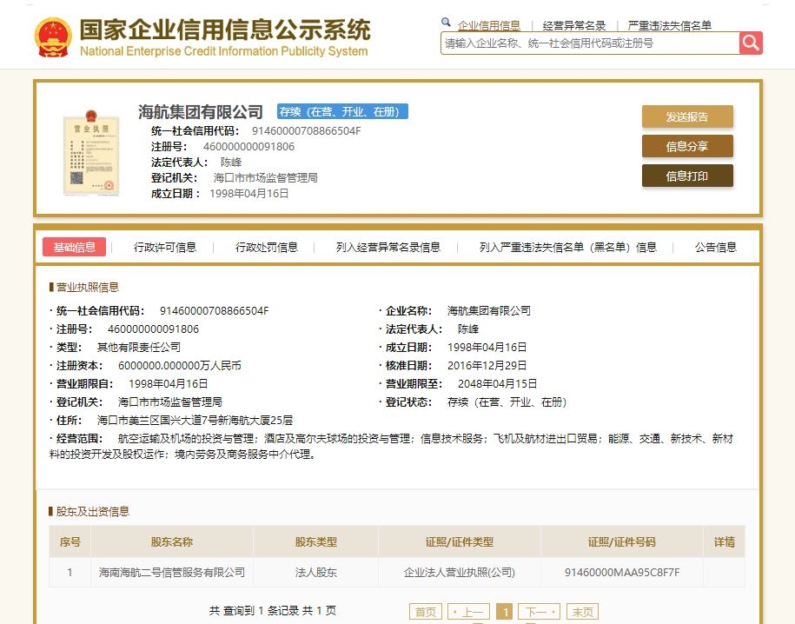This screenshot has height=624, width=795.
Task: Click the certificate number 91460000MAA95C8F7F cell
Action: 622,572
